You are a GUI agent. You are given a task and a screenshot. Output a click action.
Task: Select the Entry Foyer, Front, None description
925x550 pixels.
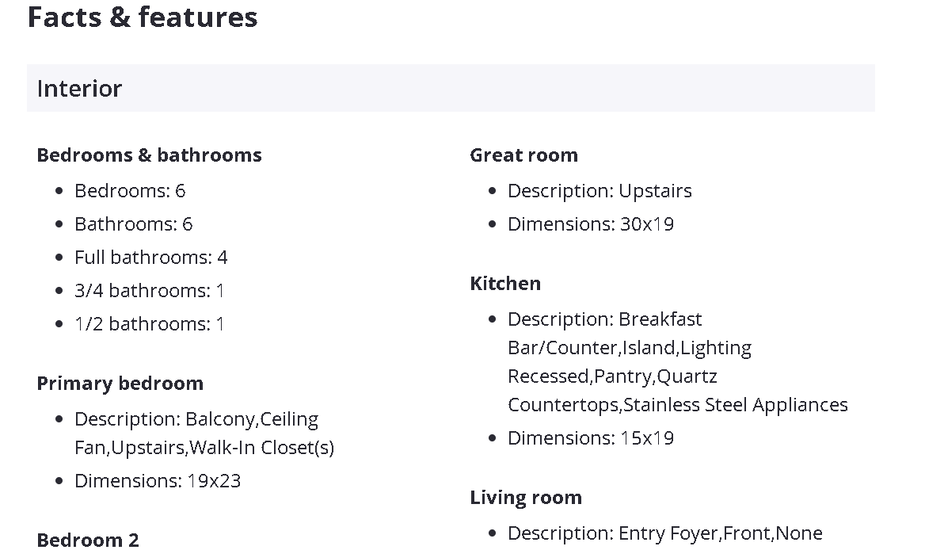(664, 533)
